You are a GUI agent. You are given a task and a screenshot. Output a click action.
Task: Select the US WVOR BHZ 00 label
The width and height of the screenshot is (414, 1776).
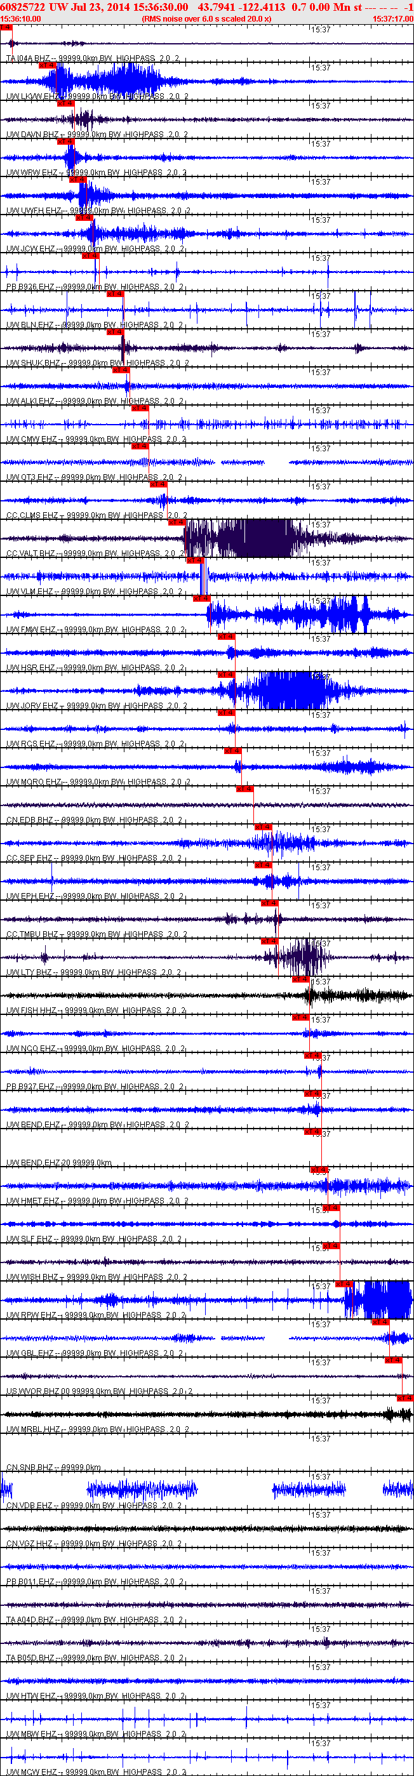99,1391
